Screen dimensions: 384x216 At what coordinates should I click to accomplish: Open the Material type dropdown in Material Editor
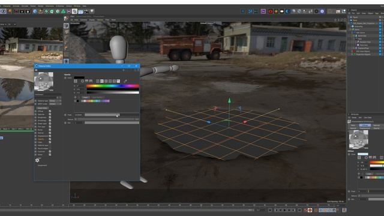coord(55,101)
